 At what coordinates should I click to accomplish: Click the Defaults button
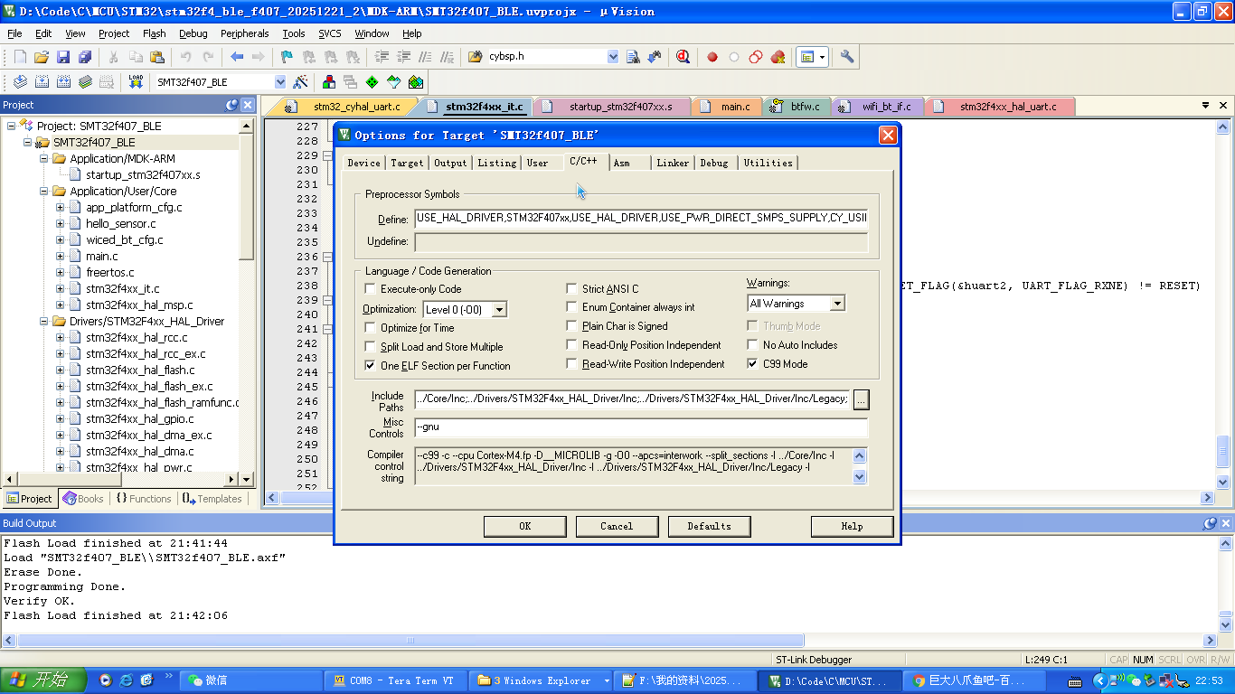point(709,526)
